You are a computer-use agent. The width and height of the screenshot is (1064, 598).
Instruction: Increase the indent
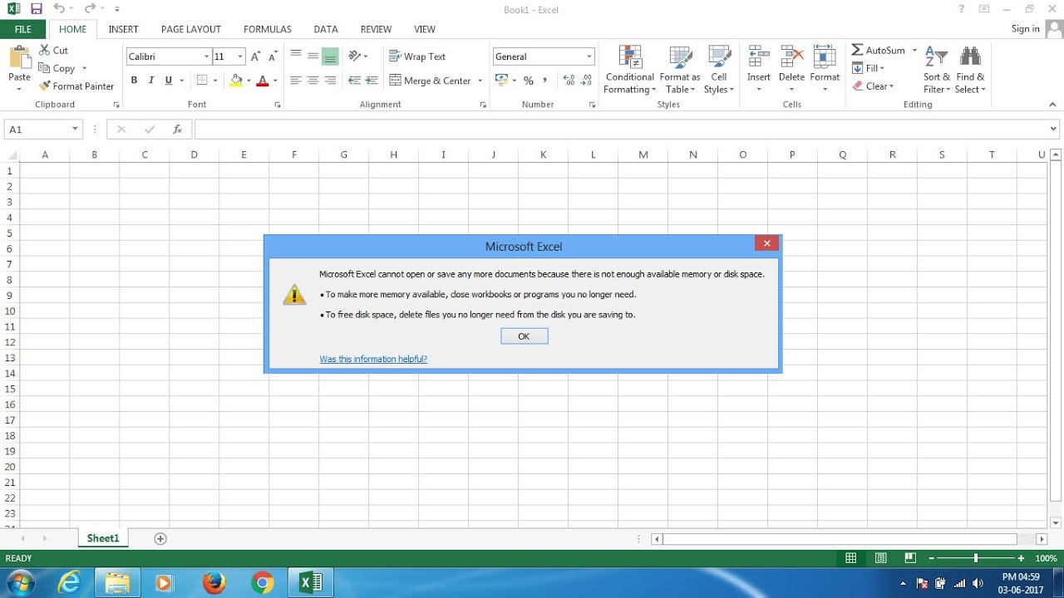tap(372, 81)
